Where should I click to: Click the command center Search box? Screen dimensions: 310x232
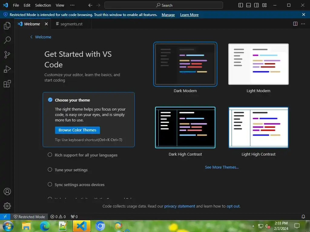coord(164,5)
